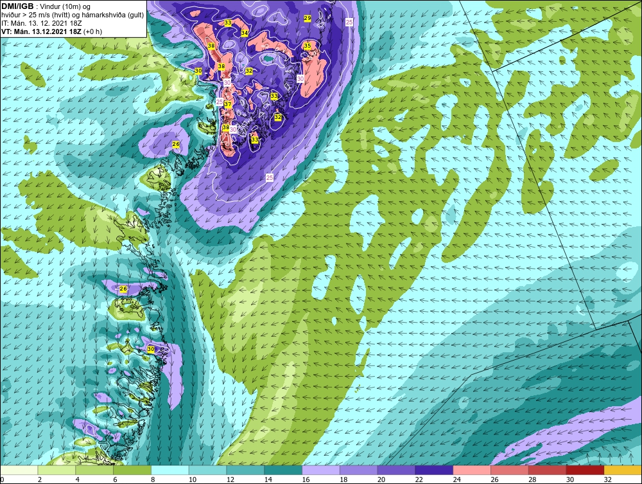This screenshot has width=642, height=484.
Task: Select the 2–4 m/s light green legend swatch
Action: pyautogui.click(x=57, y=470)
